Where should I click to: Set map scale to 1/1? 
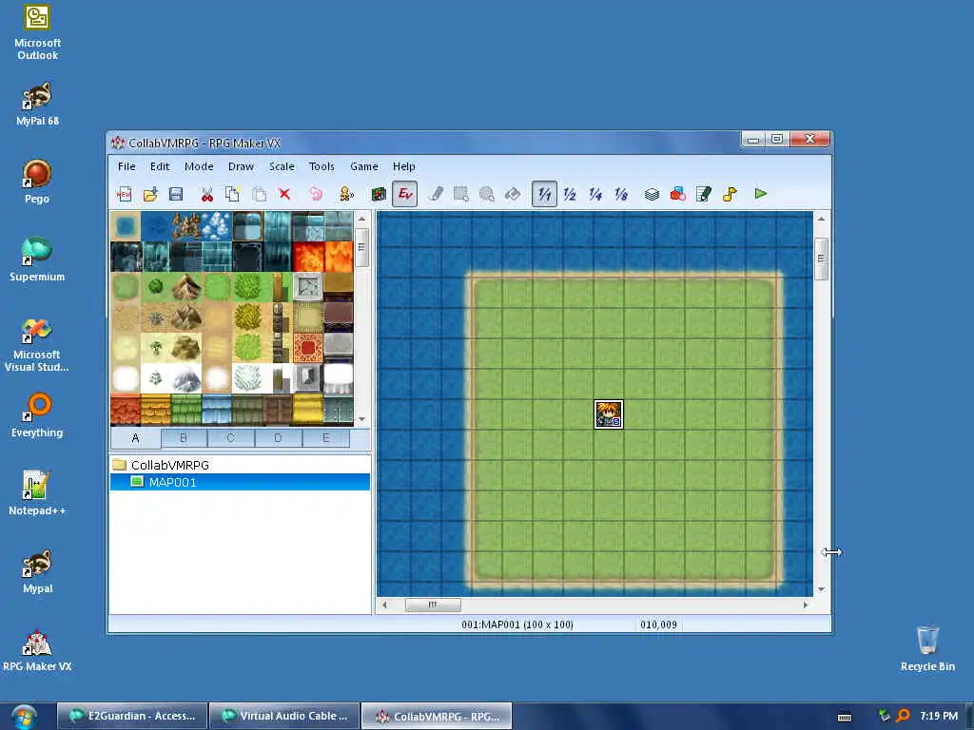tap(544, 194)
